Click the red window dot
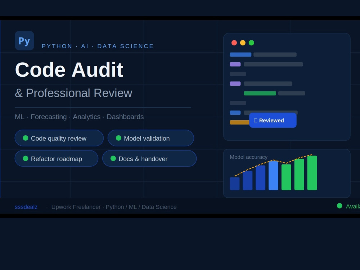This screenshot has width=360, height=270. tap(234, 43)
